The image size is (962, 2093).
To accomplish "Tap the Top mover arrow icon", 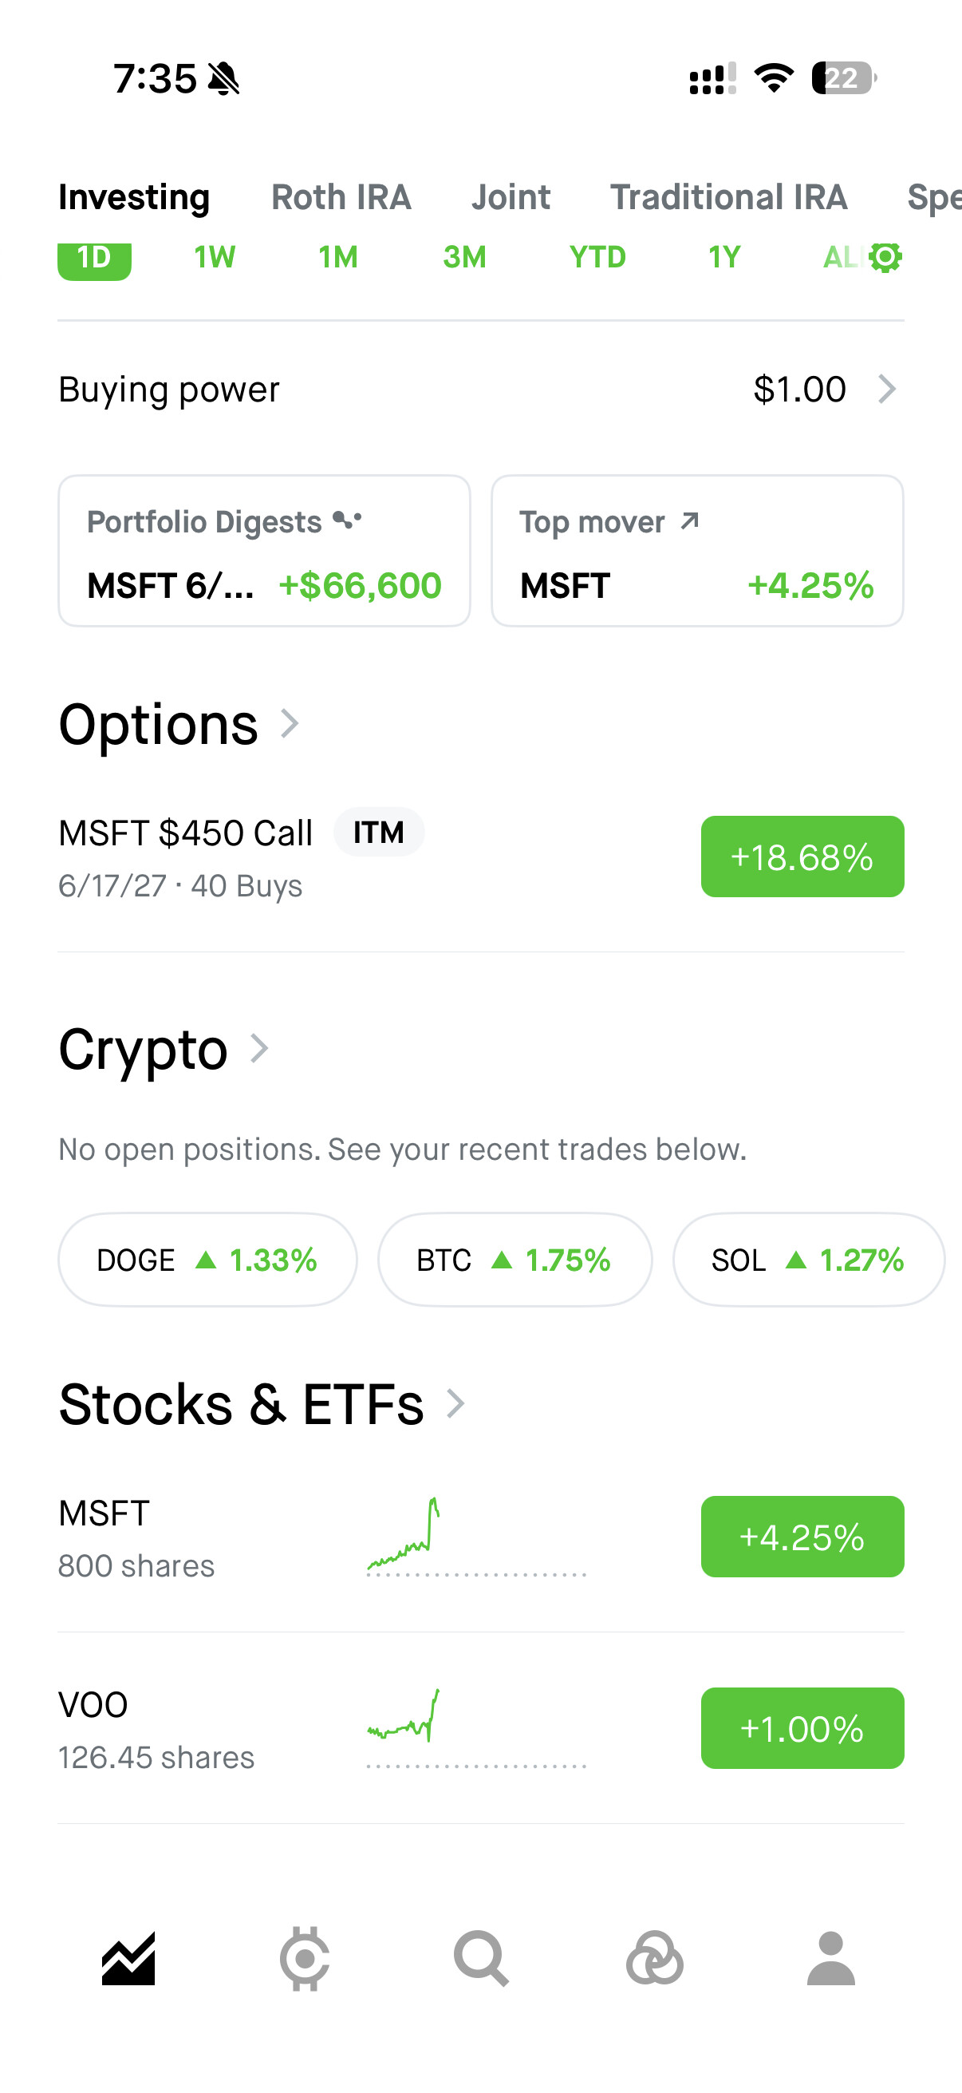I will coord(689,520).
